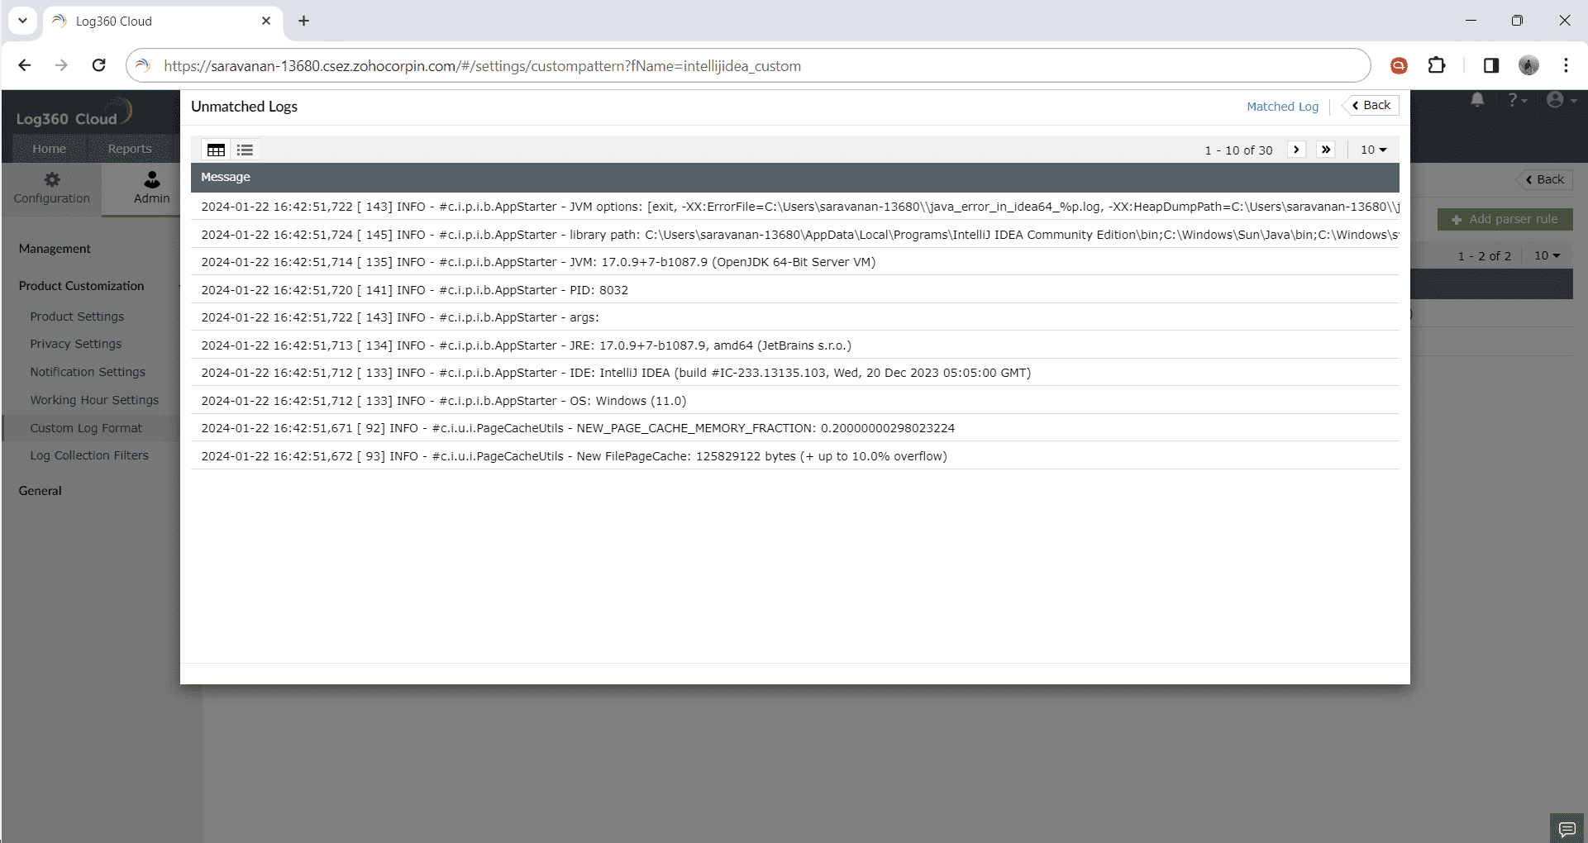
Task: Open the user profile icon
Action: click(x=1557, y=100)
